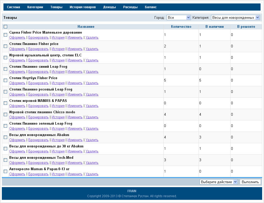Sort by the В наличии column header
The image size is (264, 203).
coord(214,26)
